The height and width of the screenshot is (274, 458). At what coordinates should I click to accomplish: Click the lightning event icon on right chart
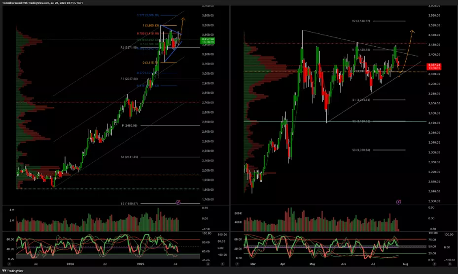click(x=398, y=202)
